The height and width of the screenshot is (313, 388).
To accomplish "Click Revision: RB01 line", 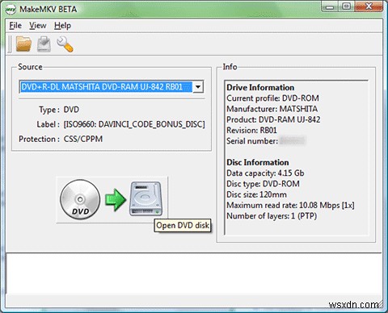I will coord(251,130).
